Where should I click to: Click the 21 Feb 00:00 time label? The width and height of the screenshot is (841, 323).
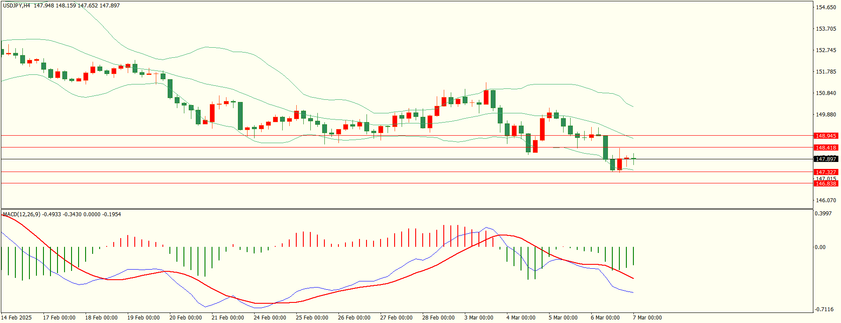pyautogui.click(x=228, y=318)
